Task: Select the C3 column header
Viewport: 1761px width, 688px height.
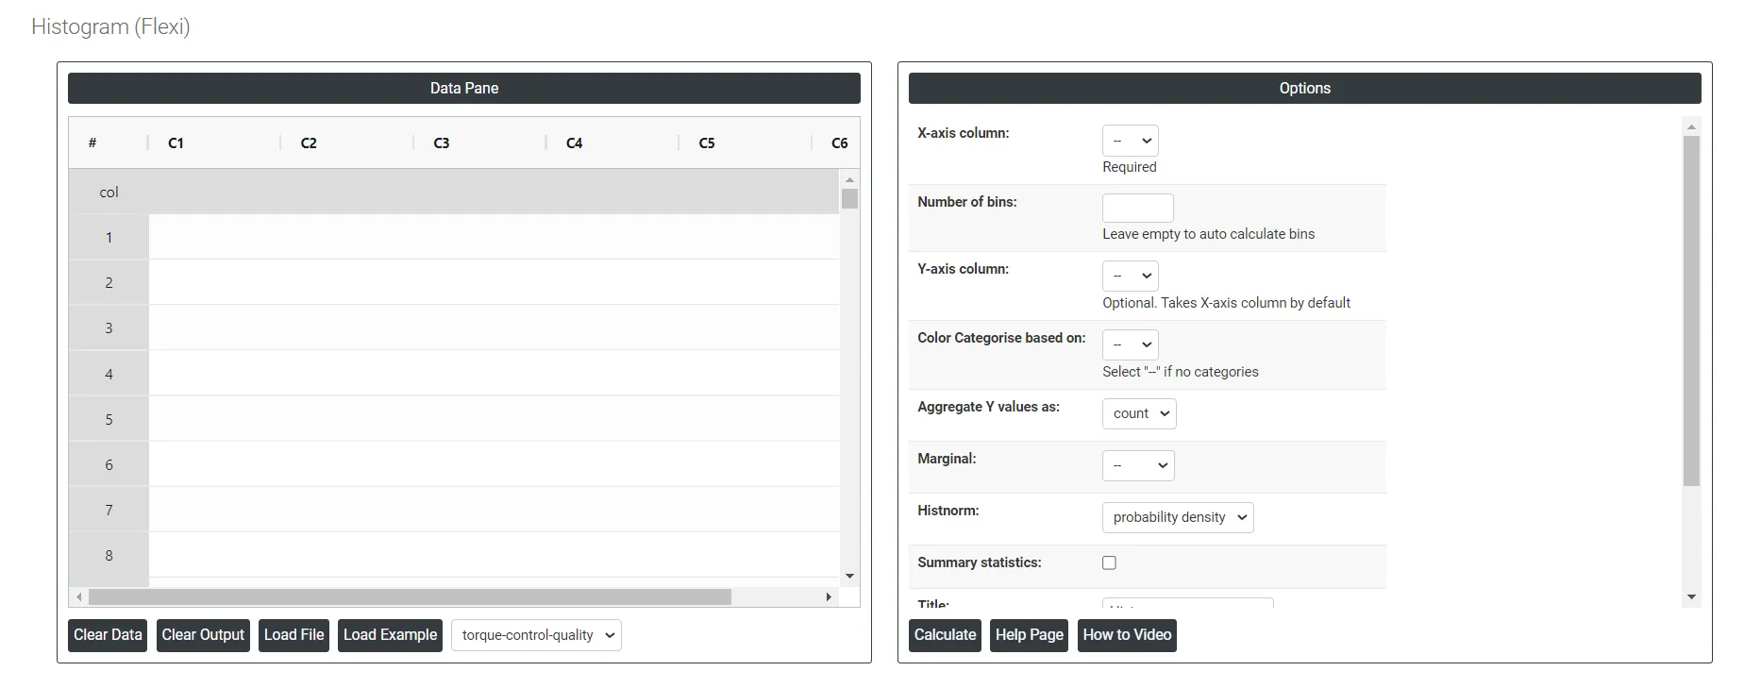Action: coord(441,143)
